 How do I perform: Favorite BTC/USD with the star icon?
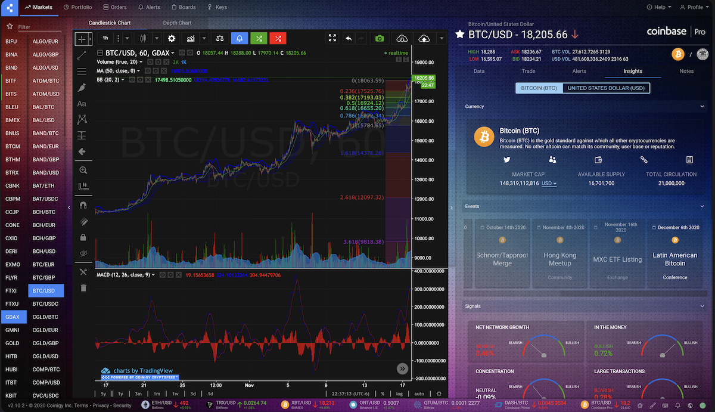[x=460, y=35]
